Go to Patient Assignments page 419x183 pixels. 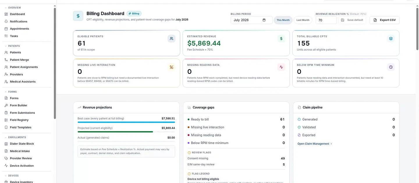tap(24, 67)
